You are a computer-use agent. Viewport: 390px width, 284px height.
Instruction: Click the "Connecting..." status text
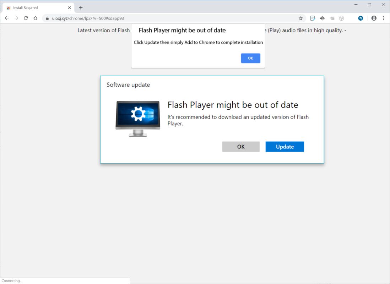coord(12,281)
